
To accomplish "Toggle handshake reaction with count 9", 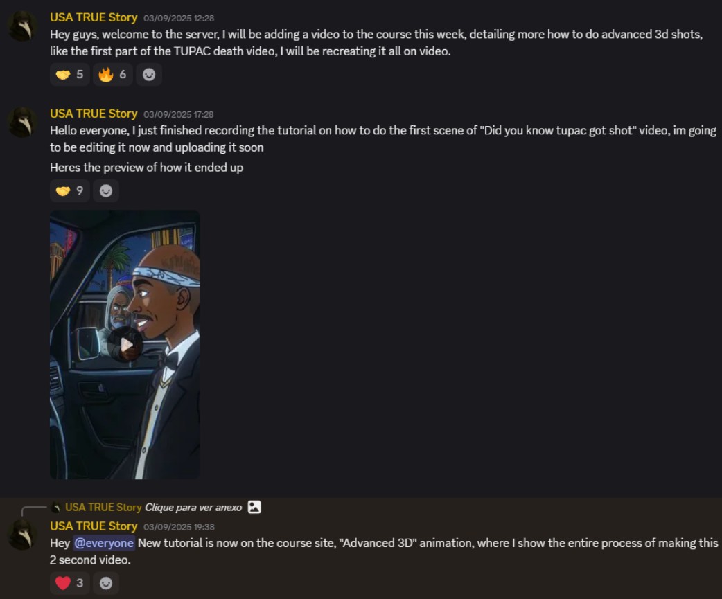I will 69,190.
